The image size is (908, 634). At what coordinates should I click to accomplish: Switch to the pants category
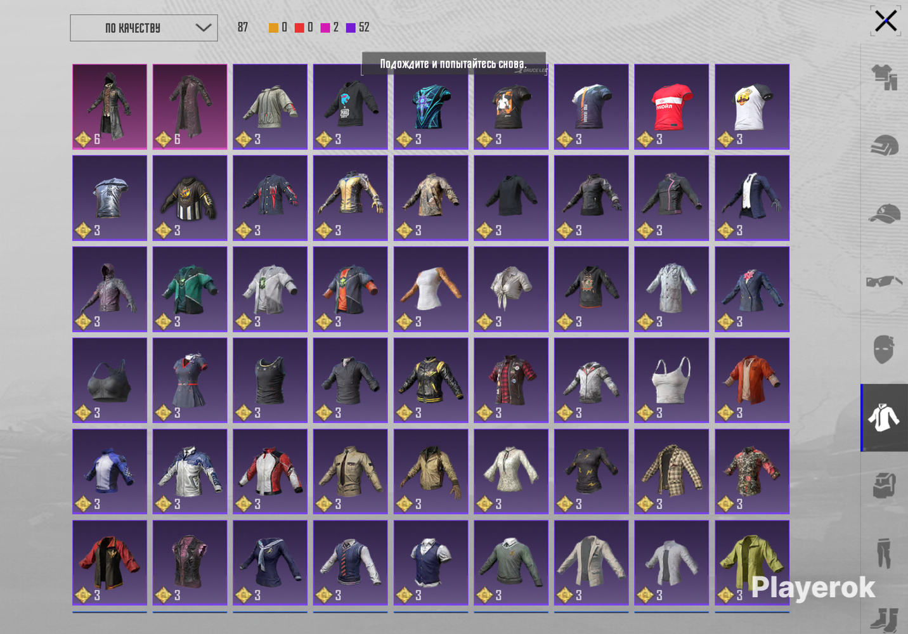click(885, 553)
